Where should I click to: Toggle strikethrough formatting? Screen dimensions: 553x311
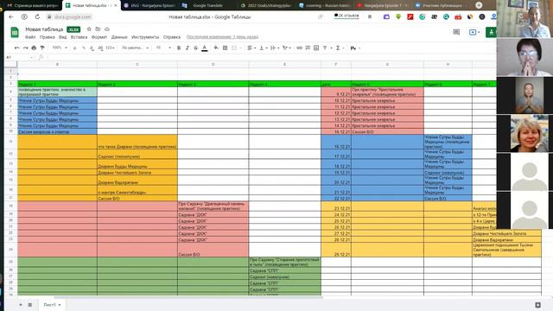point(196,48)
